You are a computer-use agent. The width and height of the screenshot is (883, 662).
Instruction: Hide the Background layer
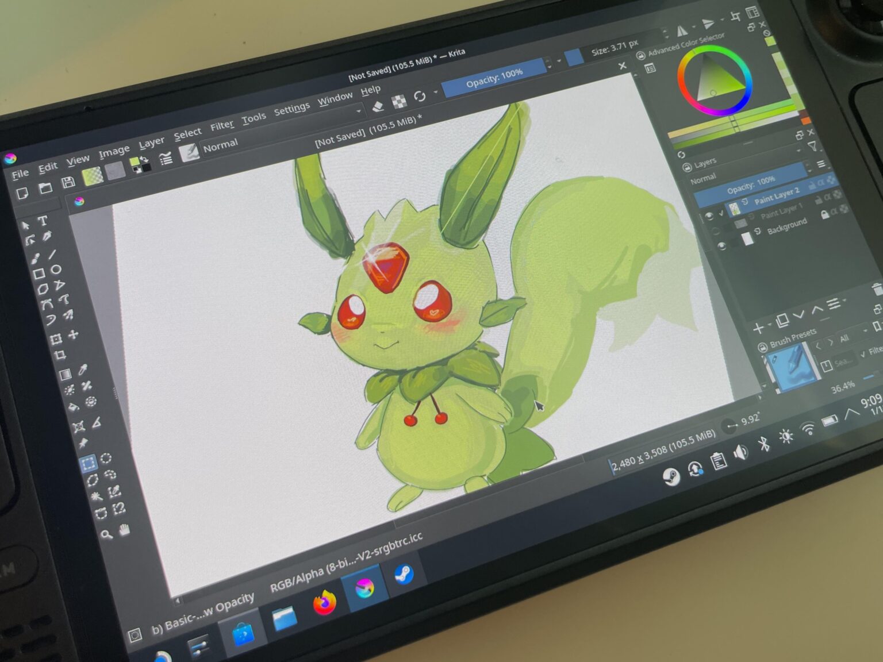click(722, 246)
